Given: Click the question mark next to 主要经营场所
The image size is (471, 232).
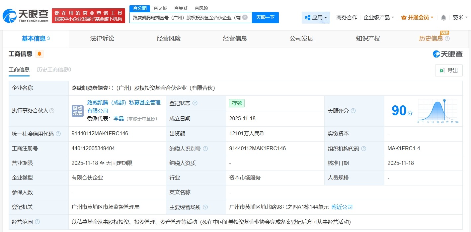Looking at the screenshot, I should tap(205, 207).
